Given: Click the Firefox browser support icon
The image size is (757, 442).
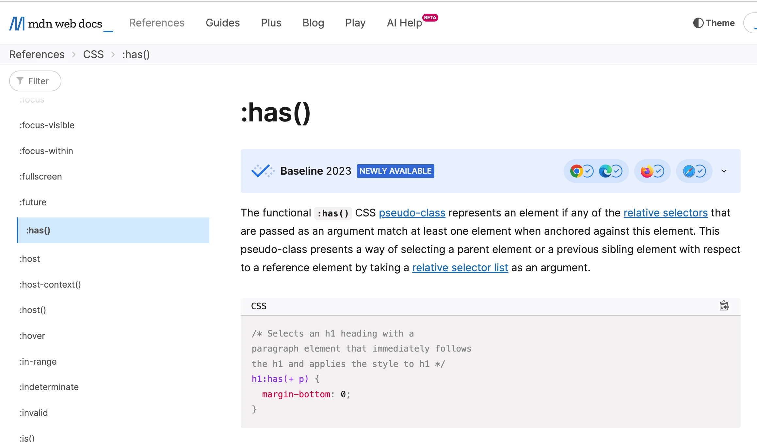Looking at the screenshot, I should click(647, 171).
